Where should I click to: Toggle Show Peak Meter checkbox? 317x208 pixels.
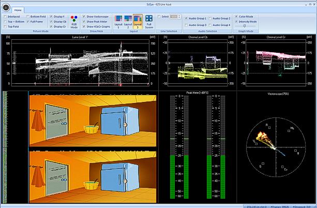[84, 21]
